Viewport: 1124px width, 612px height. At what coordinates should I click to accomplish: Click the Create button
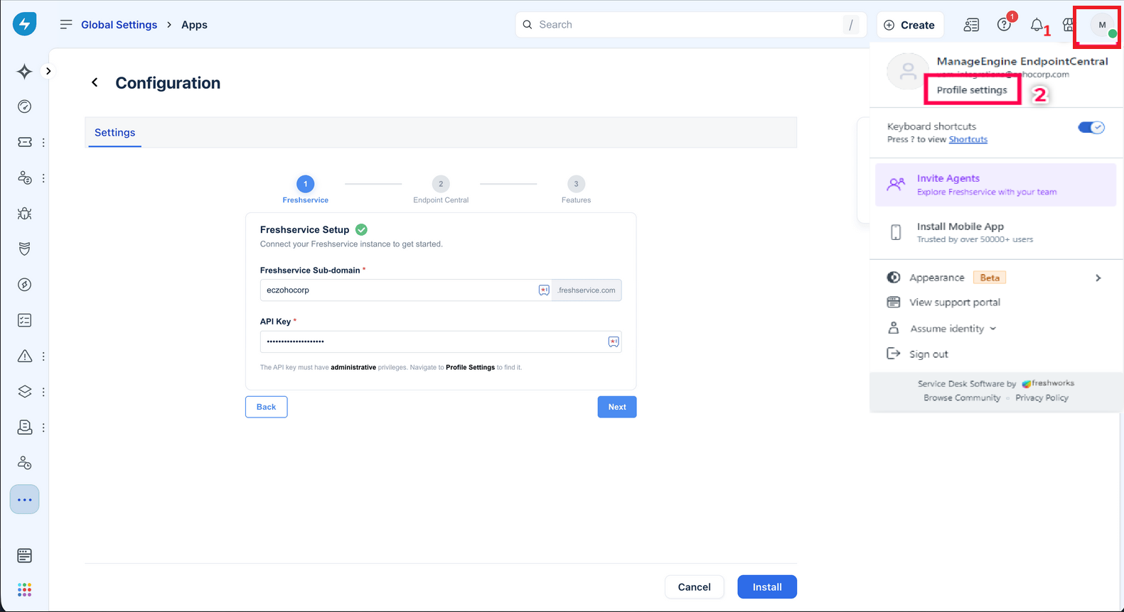[909, 25]
